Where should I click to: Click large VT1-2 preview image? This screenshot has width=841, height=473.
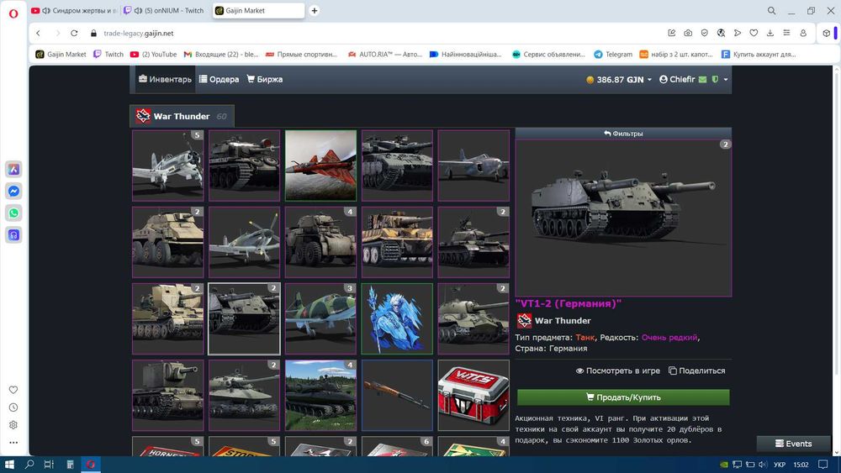pyautogui.click(x=623, y=218)
